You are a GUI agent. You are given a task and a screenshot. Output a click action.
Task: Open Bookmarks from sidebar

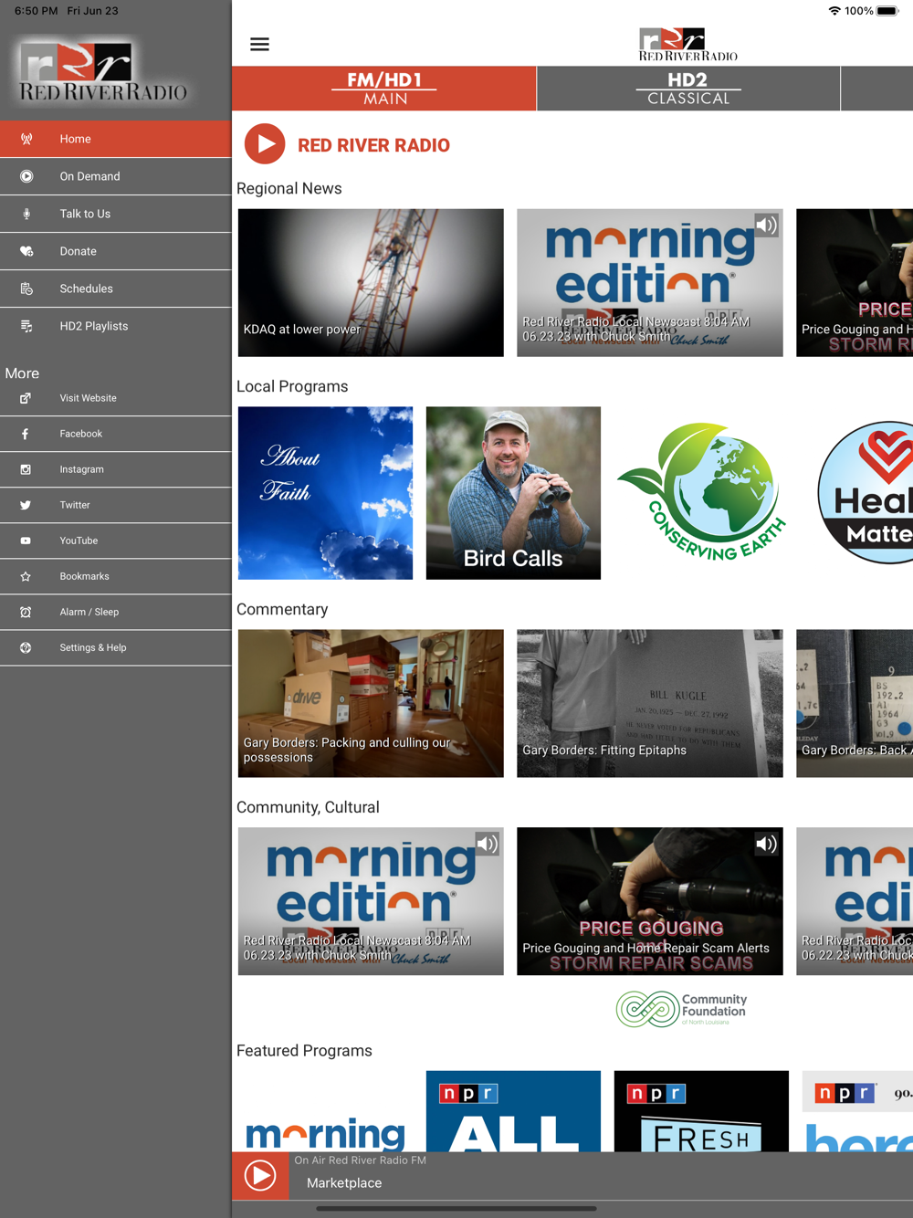[115, 576]
